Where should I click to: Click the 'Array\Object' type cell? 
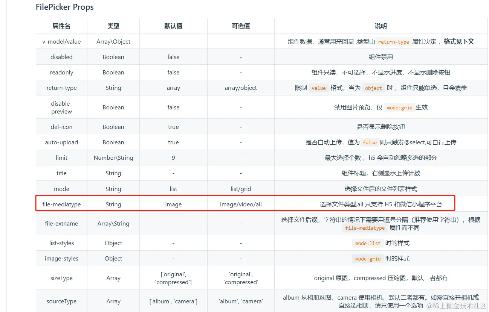click(113, 41)
